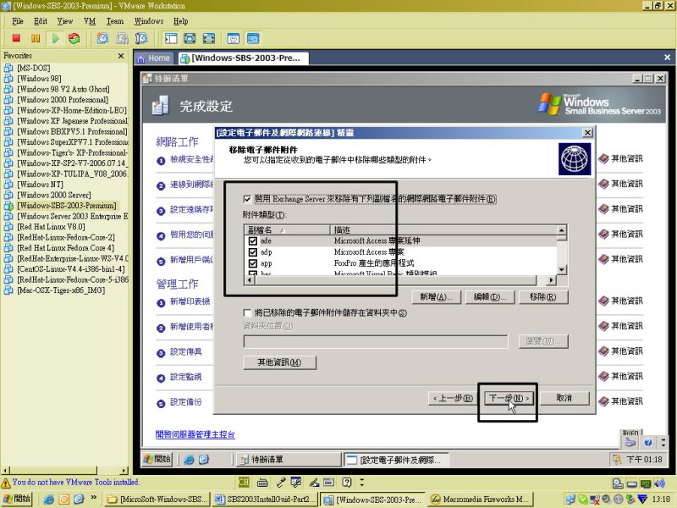The height and width of the screenshot is (508, 677).
Task: Click the green Power On play icon
Action: (55, 38)
